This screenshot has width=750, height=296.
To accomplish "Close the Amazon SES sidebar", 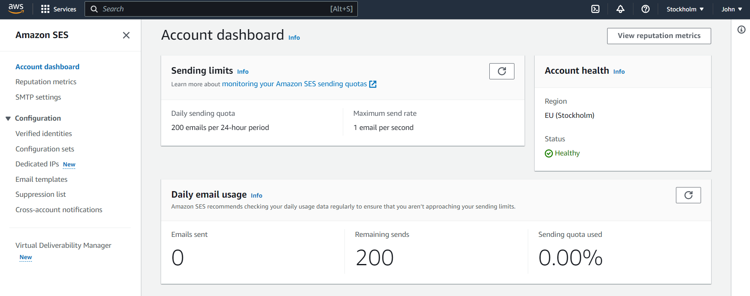I will [x=126, y=35].
